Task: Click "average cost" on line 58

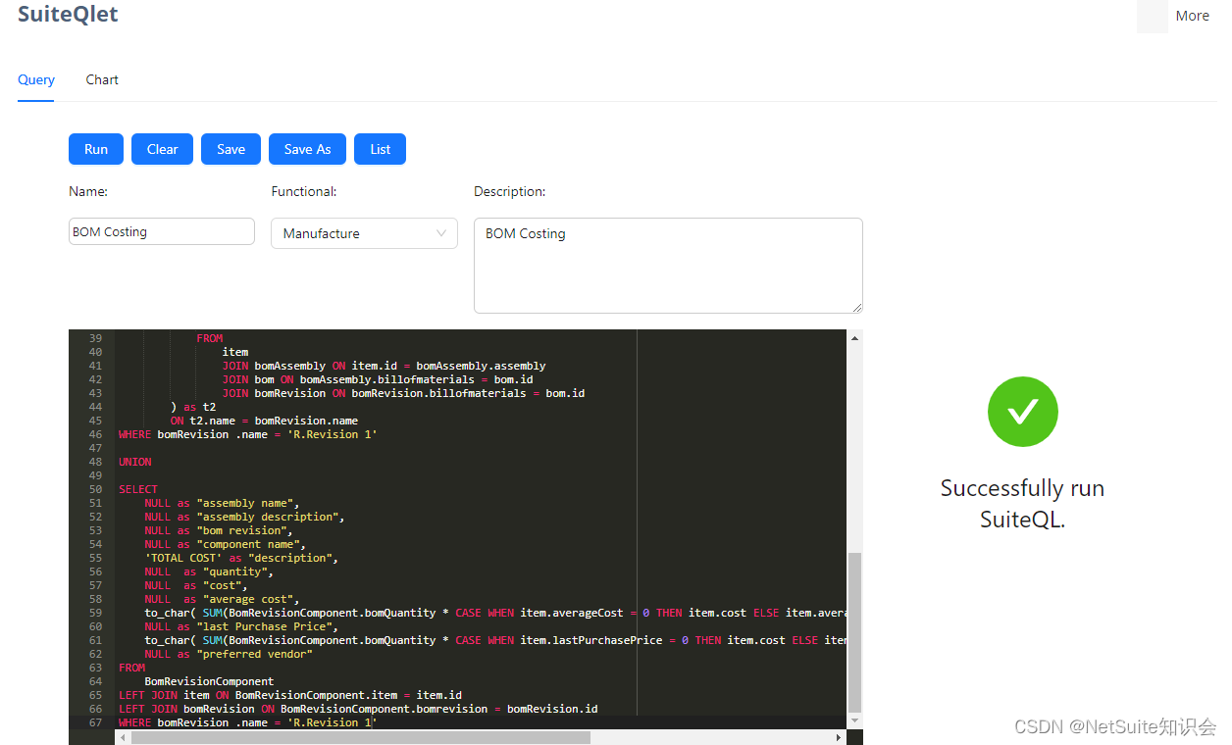Action: tap(248, 599)
